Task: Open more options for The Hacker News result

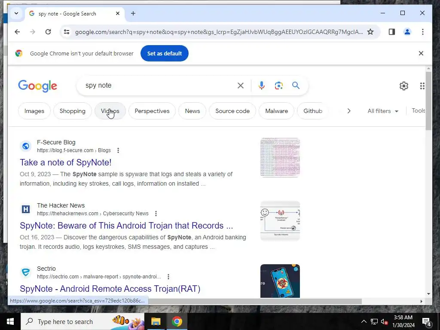Action: 156,214
